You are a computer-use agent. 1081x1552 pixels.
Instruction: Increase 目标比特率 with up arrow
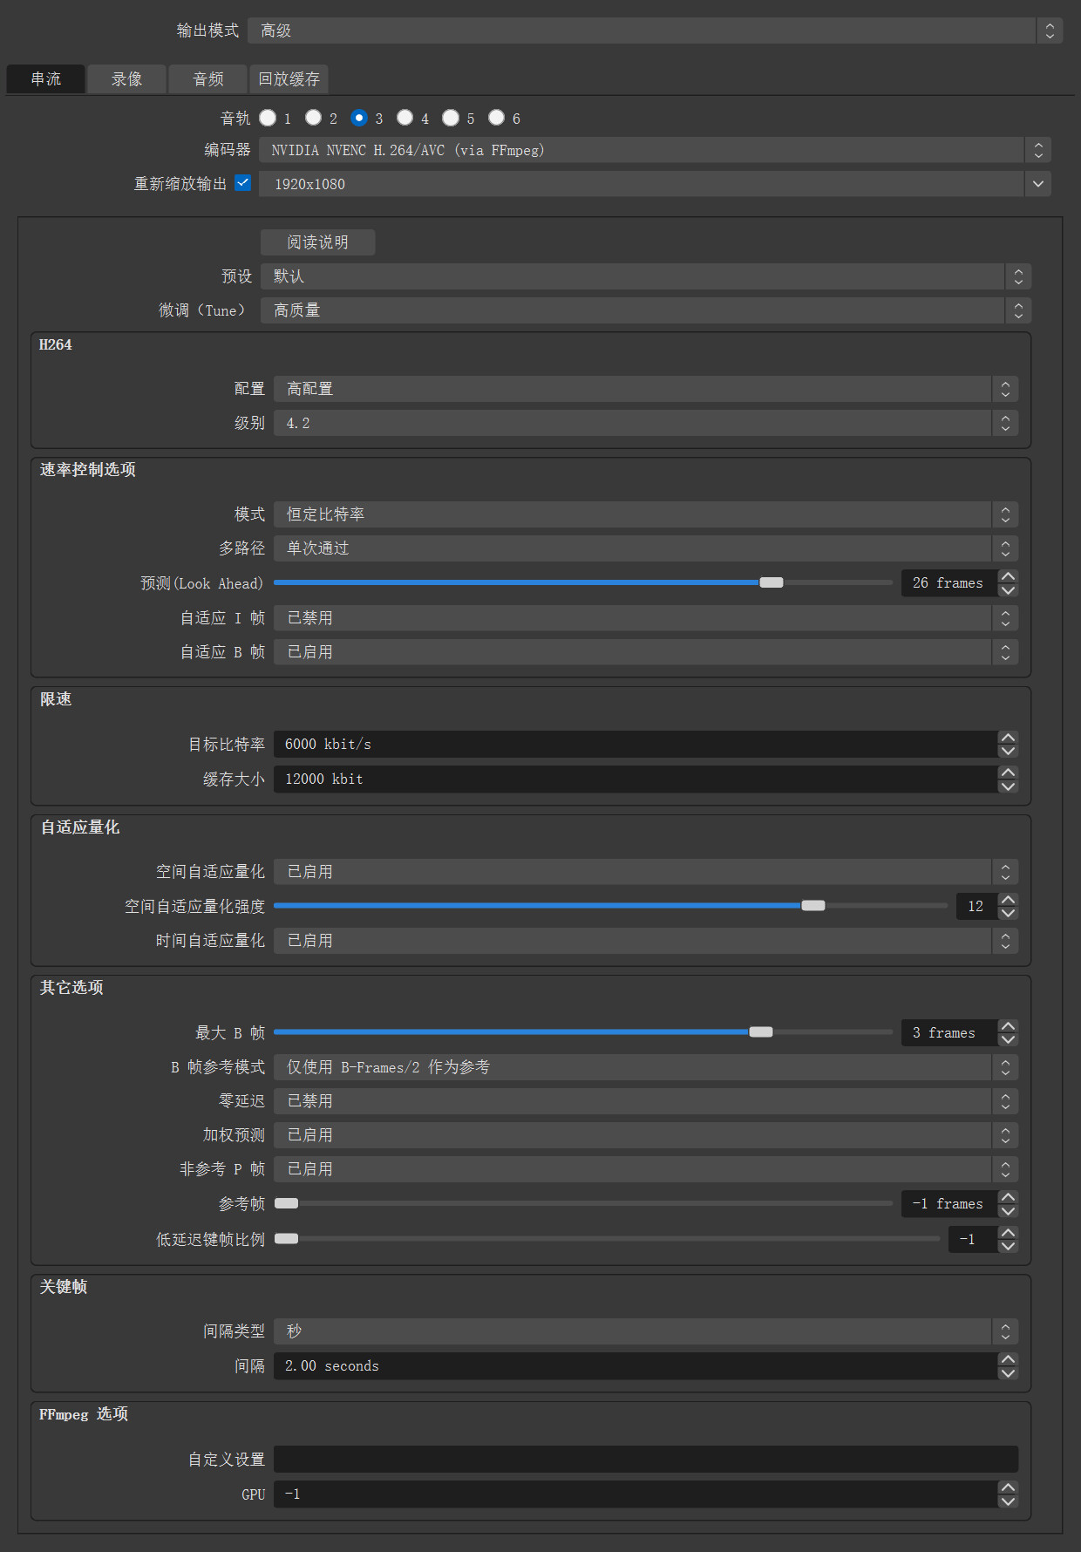(1008, 738)
